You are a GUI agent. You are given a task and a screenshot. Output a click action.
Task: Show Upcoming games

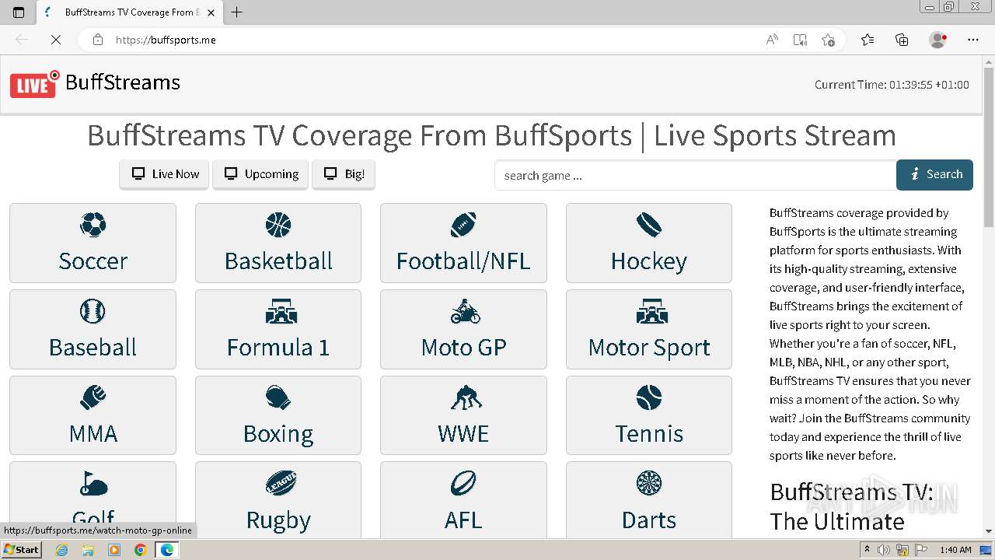pos(260,174)
